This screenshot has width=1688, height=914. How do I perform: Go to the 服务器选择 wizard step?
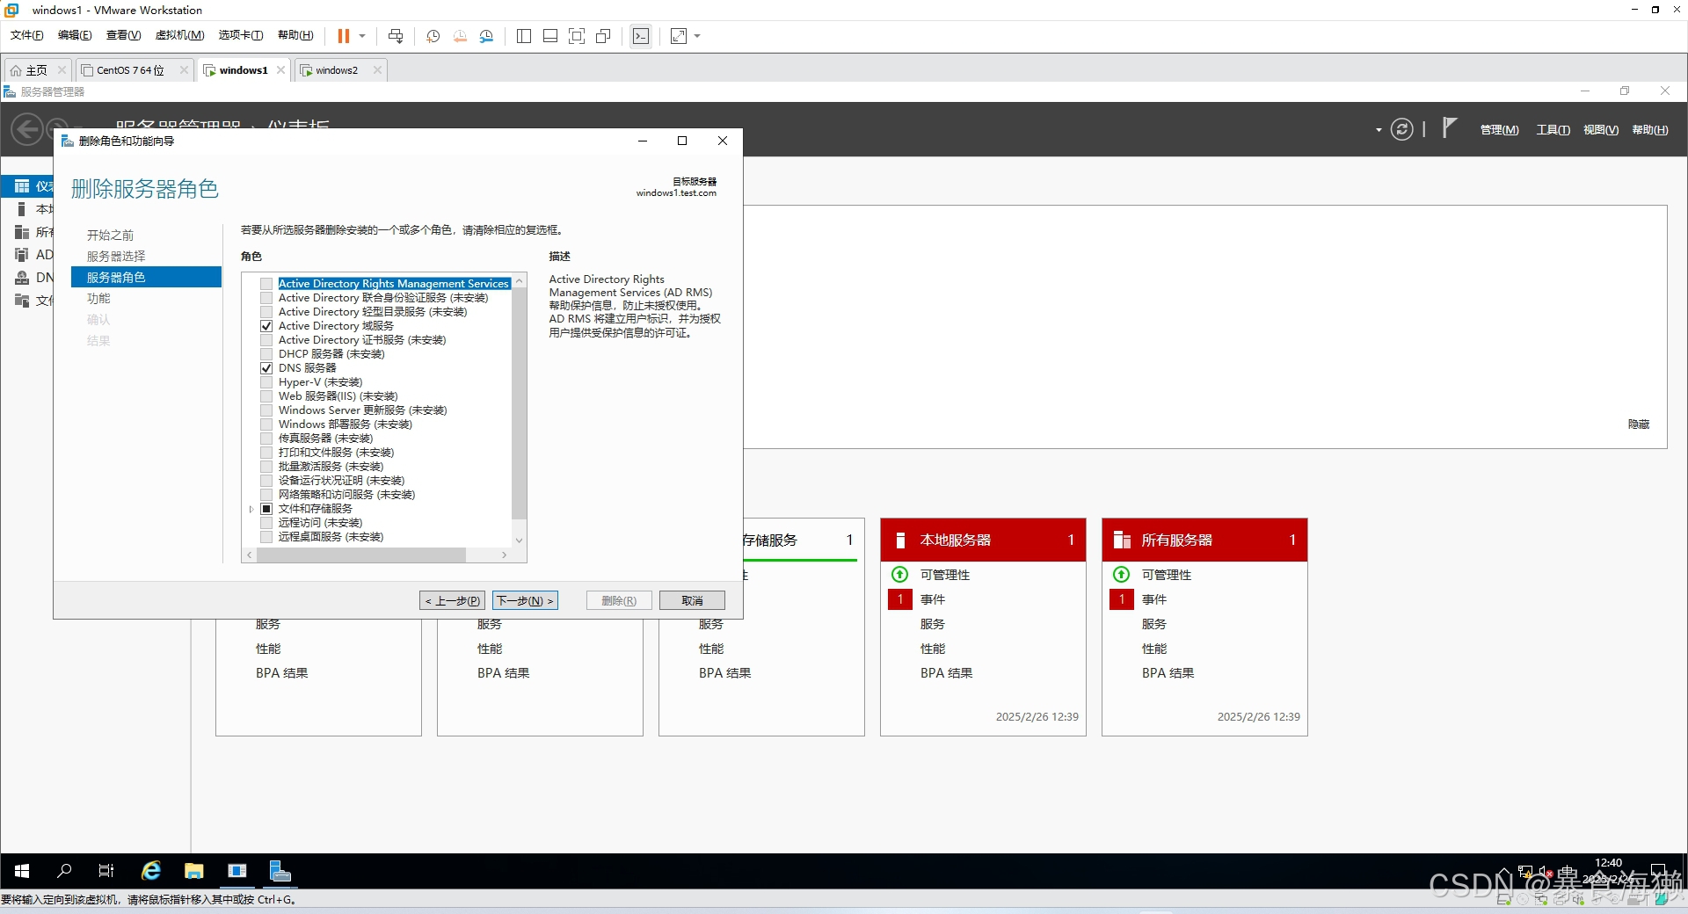point(116,257)
